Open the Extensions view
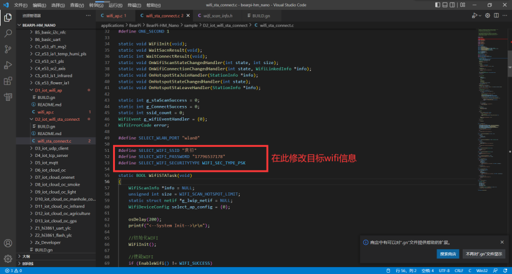The width and height of the screenshot is (512, 274). pyautogui.click(x=7, y=81)
